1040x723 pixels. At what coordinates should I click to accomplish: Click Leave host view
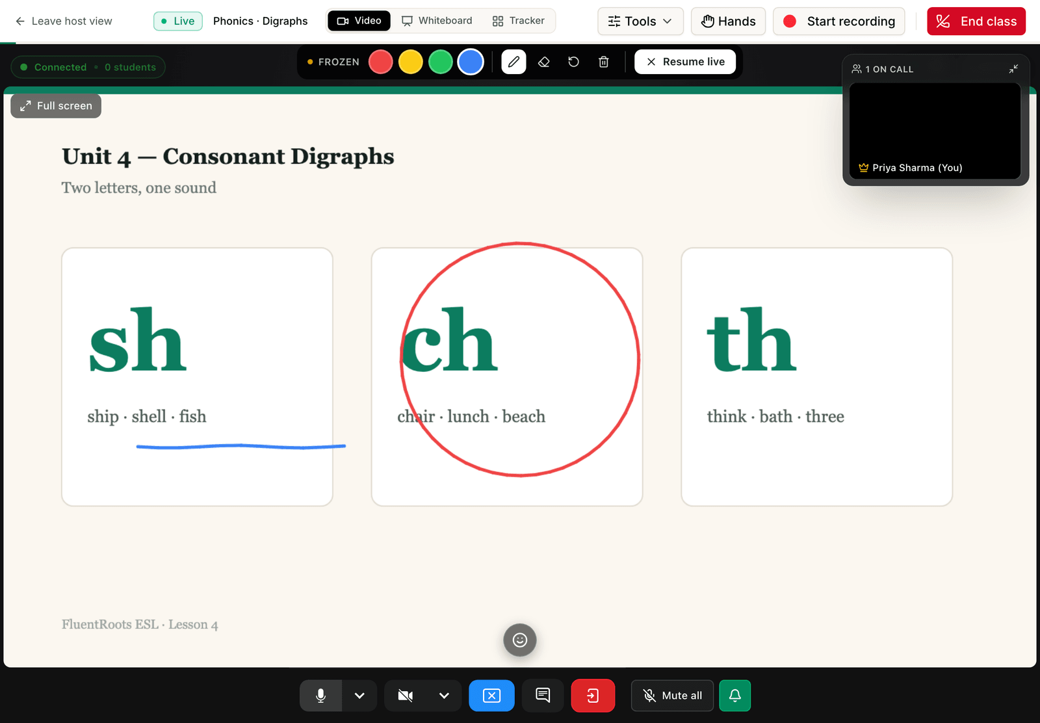64,21
